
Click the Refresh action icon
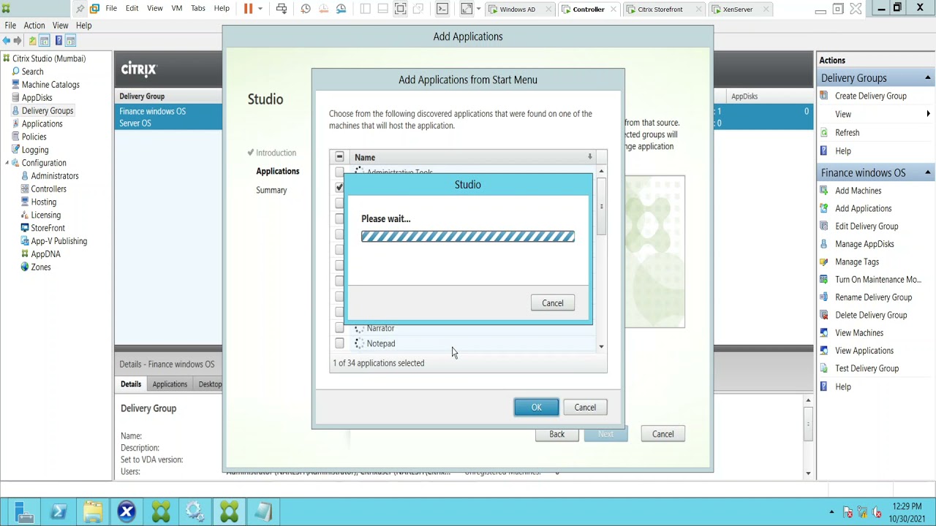[x=824, y=132]
